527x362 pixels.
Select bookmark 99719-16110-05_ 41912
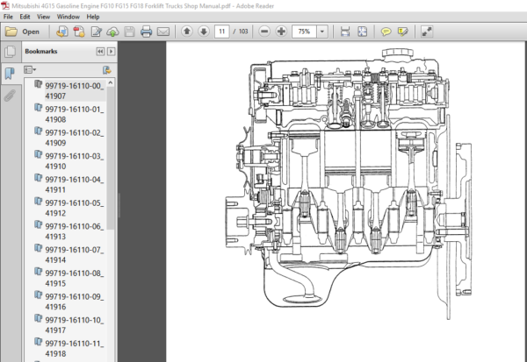[74, 208]
